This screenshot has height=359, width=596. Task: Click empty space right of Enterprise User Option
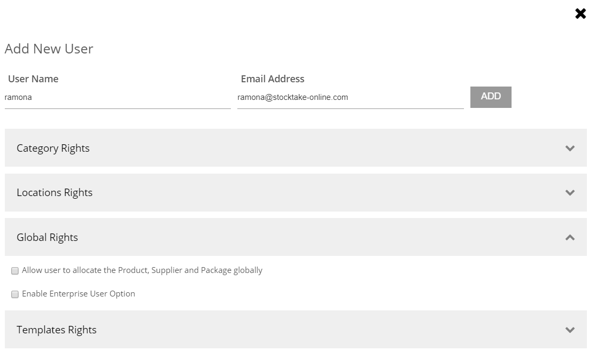(x=347, y=294)
